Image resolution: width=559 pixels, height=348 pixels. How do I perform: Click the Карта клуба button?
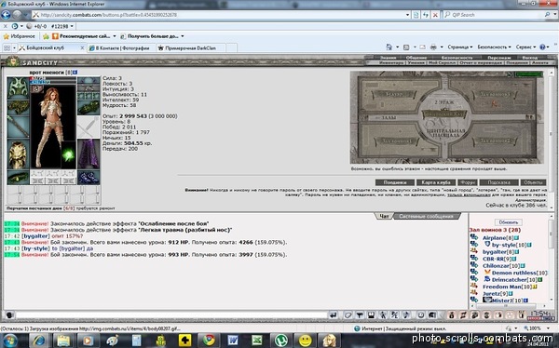[x=436, y=182]
